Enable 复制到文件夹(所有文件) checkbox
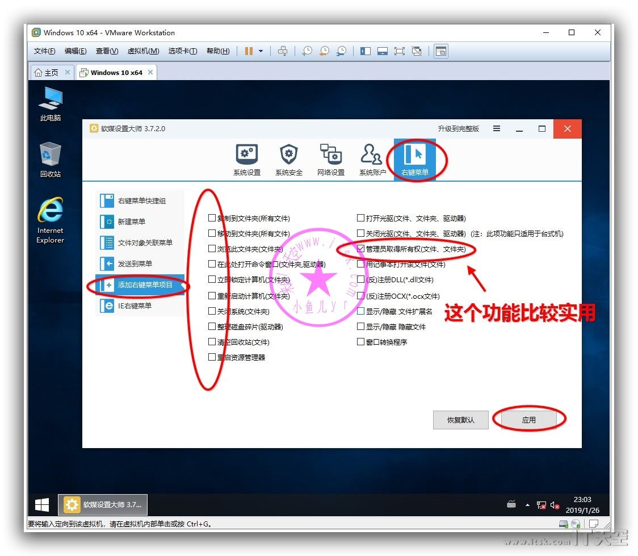The image size is (638, 556). [212, 218]
